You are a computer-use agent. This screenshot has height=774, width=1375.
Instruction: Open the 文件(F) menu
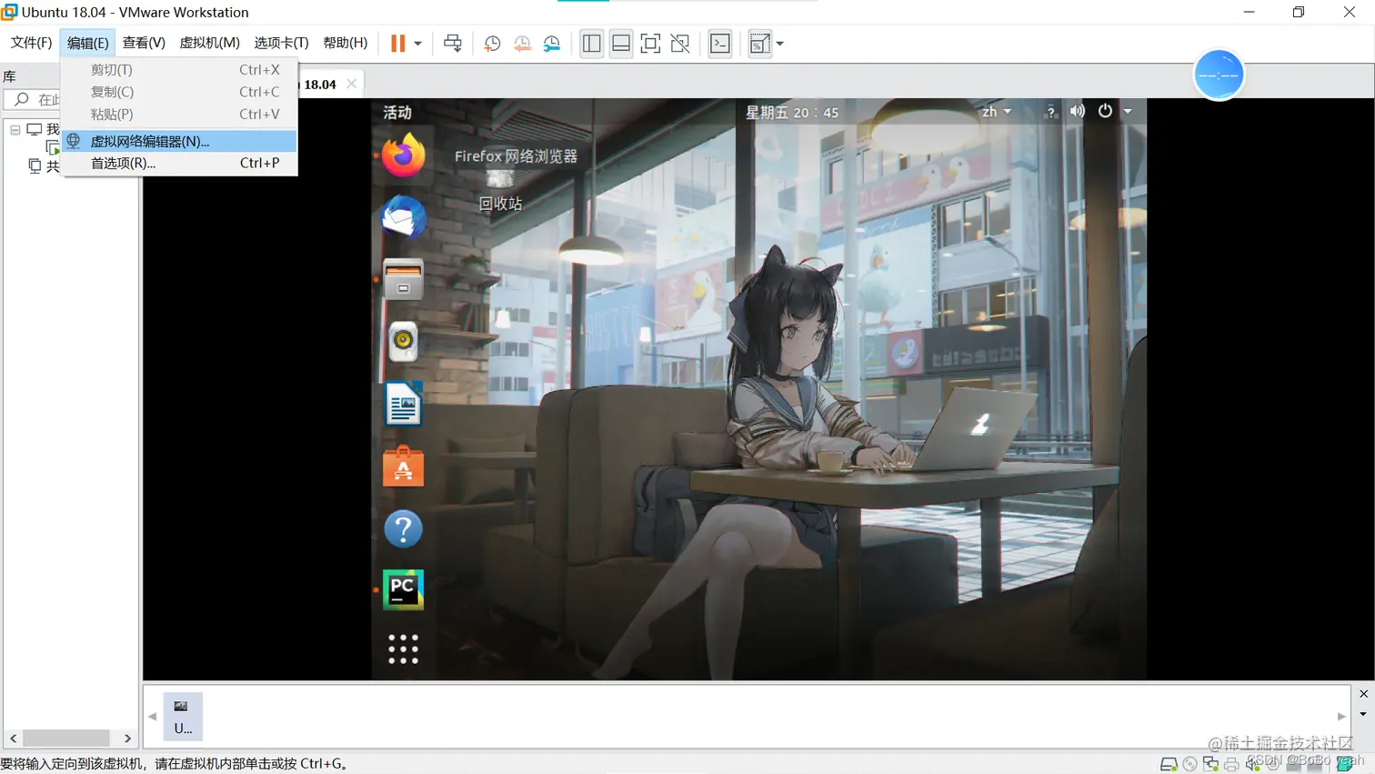point(32,43)
